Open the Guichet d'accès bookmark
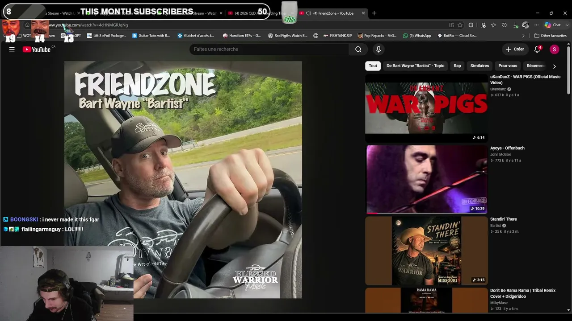572x321 pixels. coord(196,36)
